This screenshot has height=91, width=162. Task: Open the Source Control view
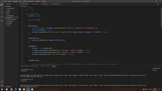2,13
